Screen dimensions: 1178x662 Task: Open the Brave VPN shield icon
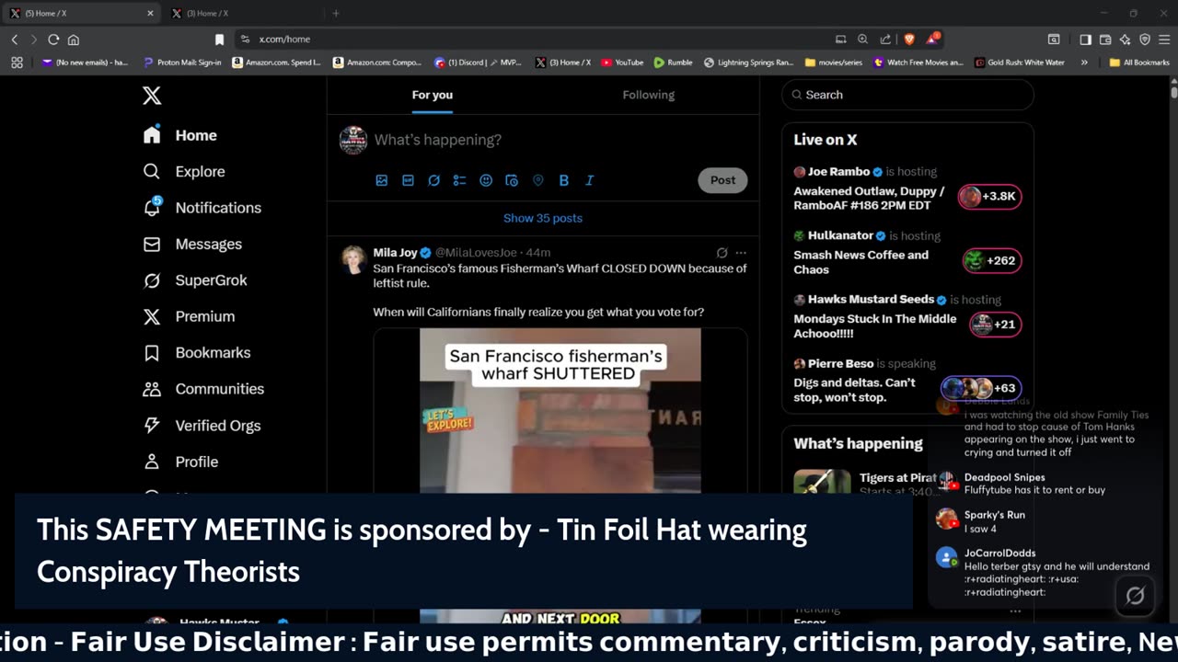[x=1145, y=40]
